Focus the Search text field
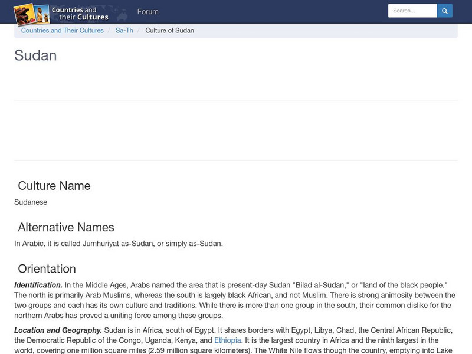The image size is (472, 354). 412,11
